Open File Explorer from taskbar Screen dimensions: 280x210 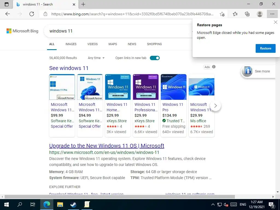(x=60, y=205)
